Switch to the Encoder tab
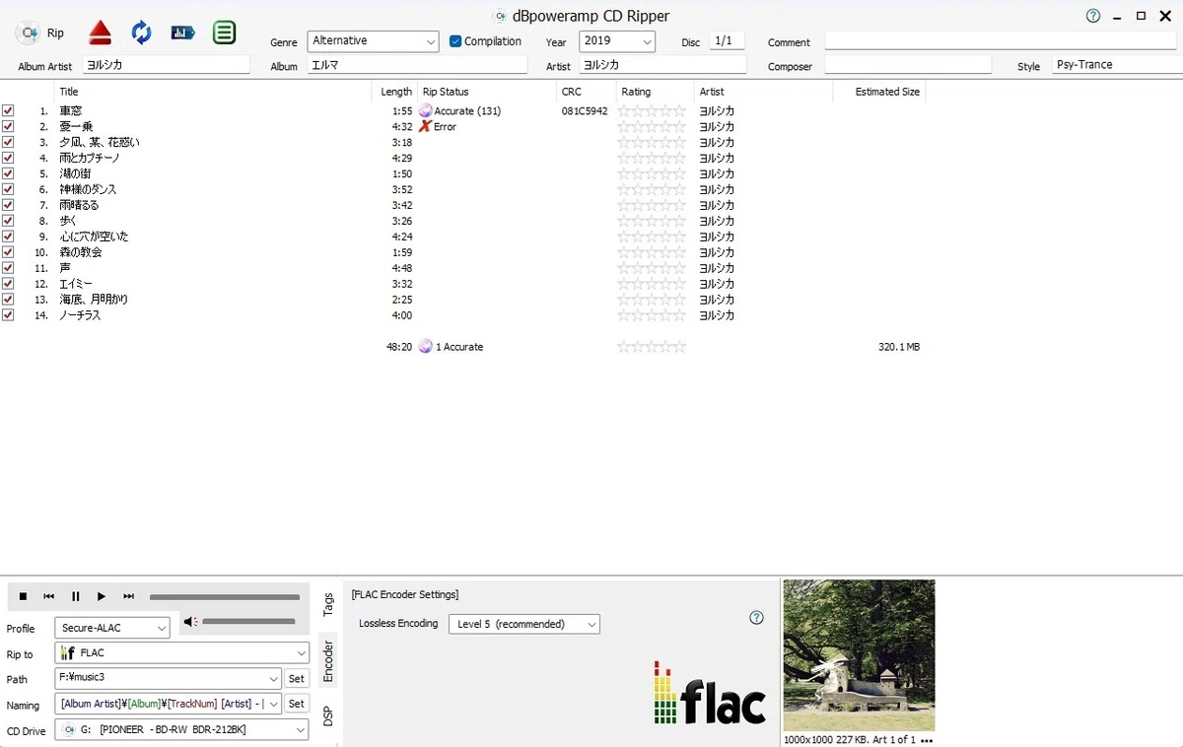 point(328,660)
